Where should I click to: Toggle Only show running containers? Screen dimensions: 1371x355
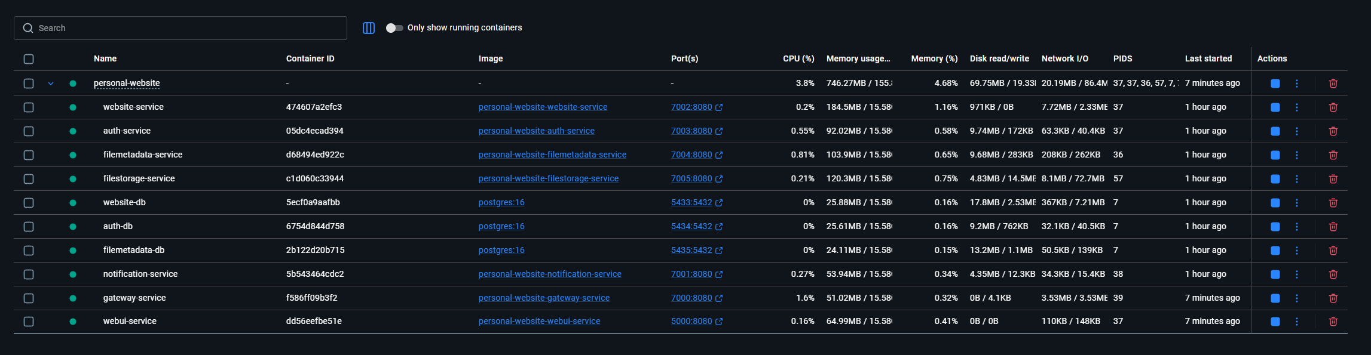pos(394,28)
